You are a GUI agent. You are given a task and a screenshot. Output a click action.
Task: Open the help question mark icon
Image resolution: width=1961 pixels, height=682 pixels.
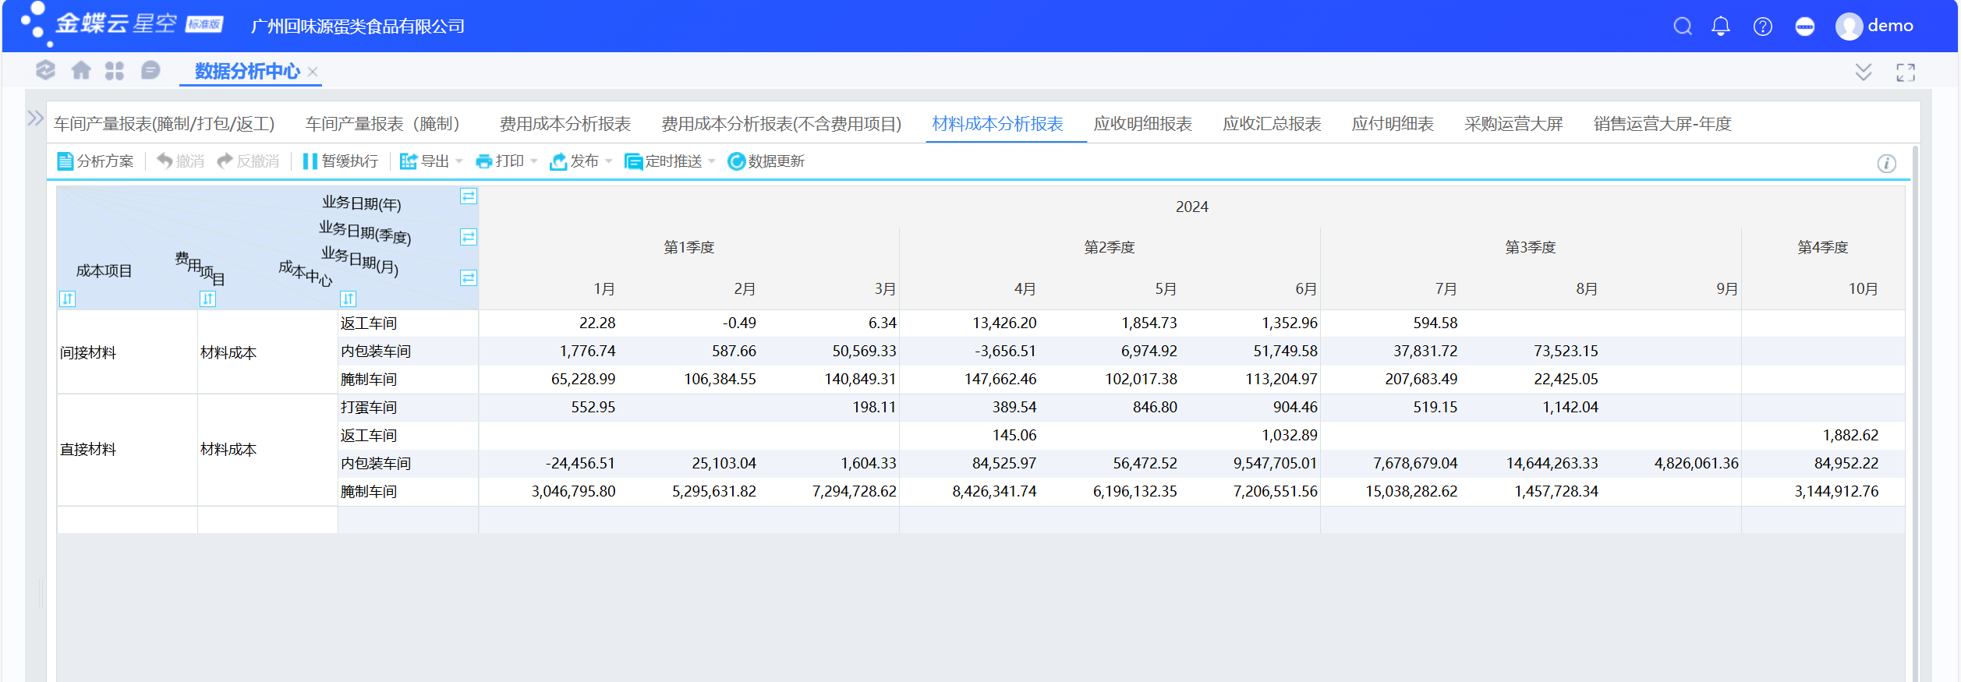(x=1763, y=27)
